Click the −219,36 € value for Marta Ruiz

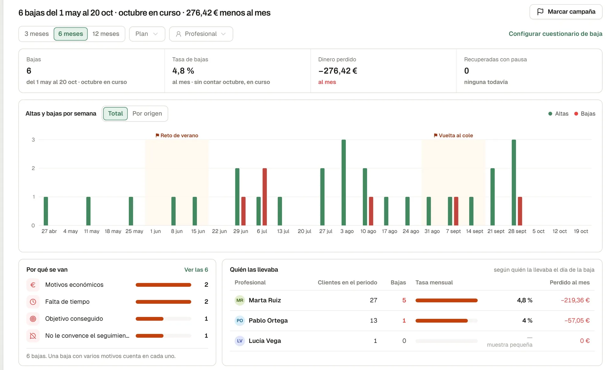pos(575,300)
